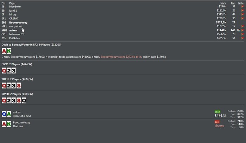
Task: Click the river Queen card
Action: (24, 100)
